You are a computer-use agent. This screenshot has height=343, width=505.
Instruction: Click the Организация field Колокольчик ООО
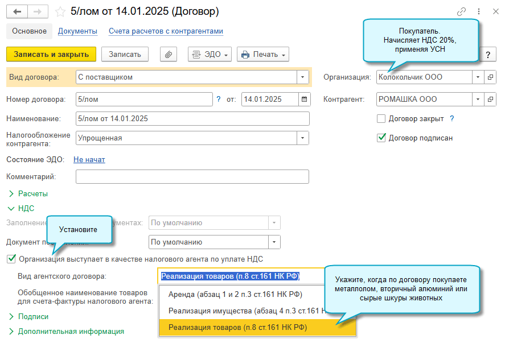tap(424, 77)
